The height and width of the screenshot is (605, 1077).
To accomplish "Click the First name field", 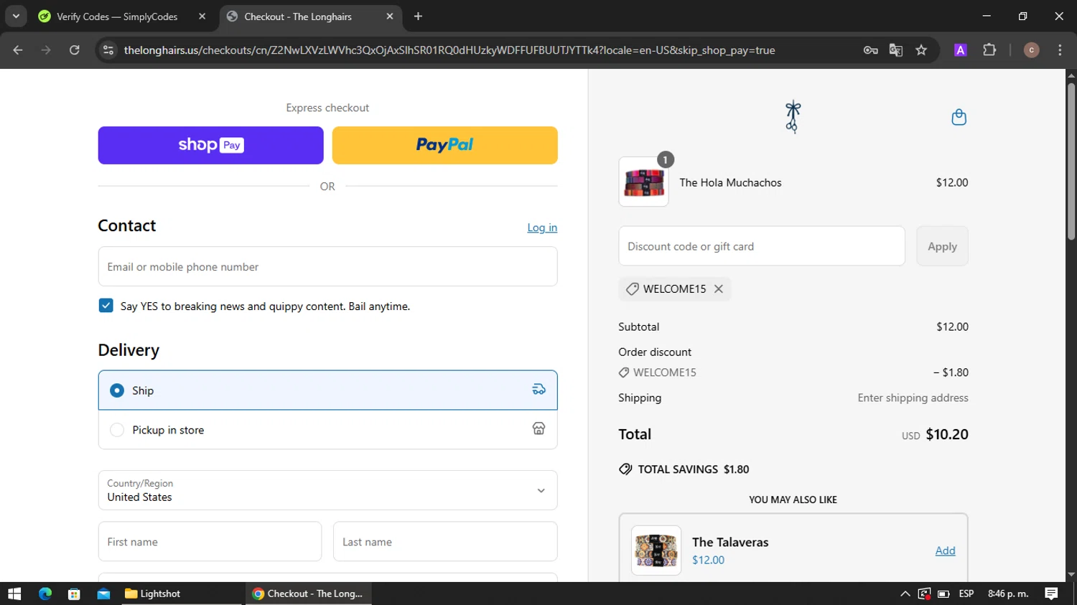I will [x=210, y=542].
